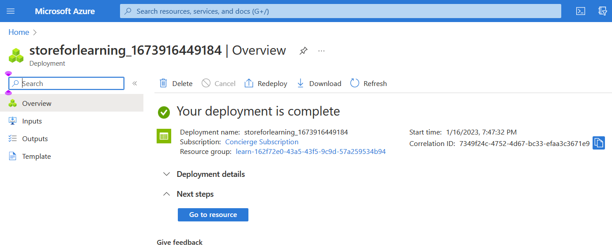The image size is (612, 247).
Task: Copy the Correlation ID to clipboard
Action: (x=598, y=143)
